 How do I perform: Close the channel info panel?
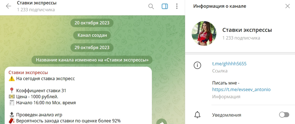point(287,6)
